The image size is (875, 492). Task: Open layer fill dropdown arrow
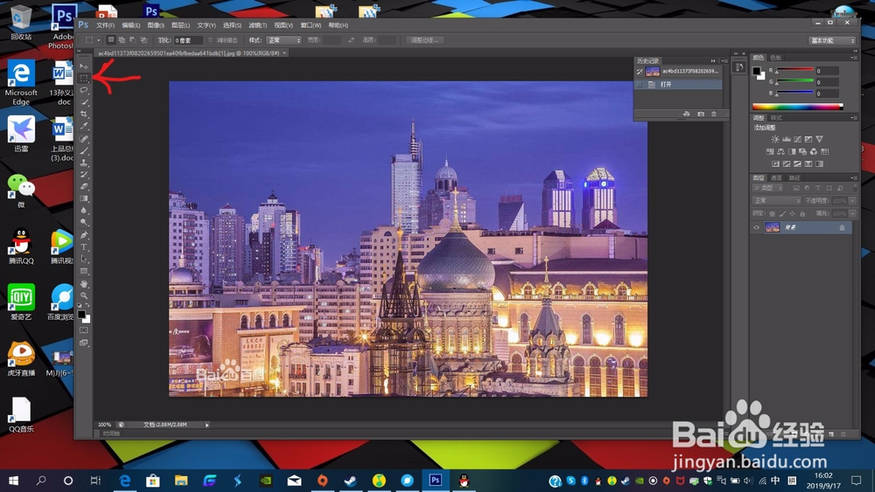[852, 213]
